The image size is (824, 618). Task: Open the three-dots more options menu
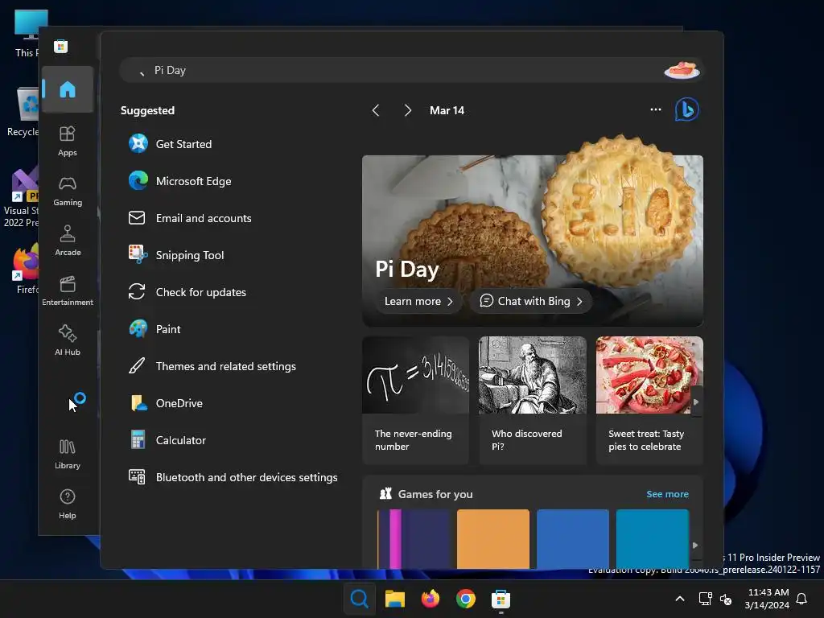[x=655, y=109]
